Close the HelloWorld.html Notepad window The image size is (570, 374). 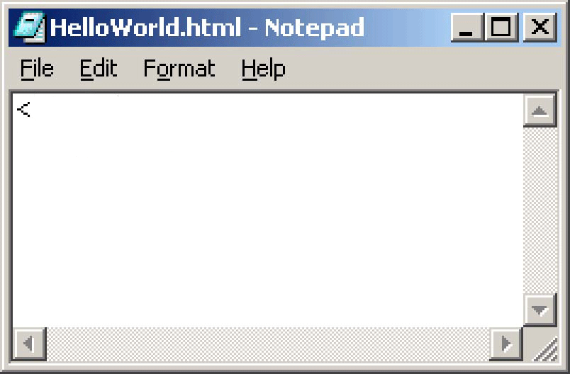pyautogui.click(x=540, y=27)
